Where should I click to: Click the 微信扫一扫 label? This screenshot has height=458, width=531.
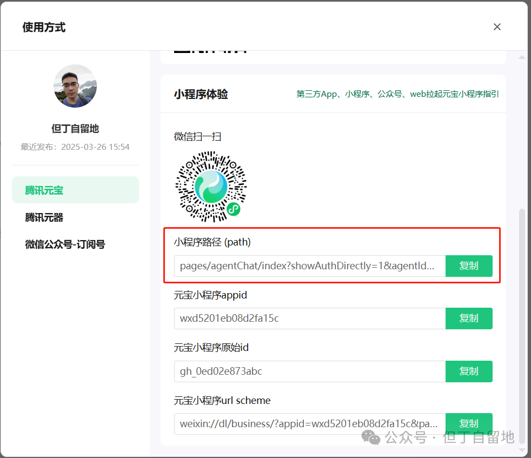(197, 136)
